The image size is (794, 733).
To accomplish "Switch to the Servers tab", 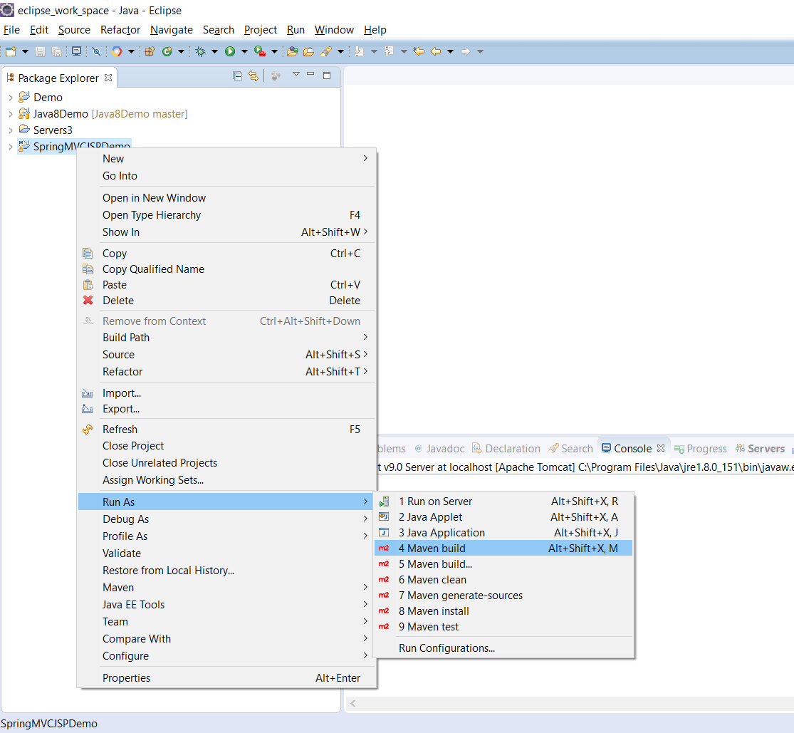I will click(x=766, y=449).
